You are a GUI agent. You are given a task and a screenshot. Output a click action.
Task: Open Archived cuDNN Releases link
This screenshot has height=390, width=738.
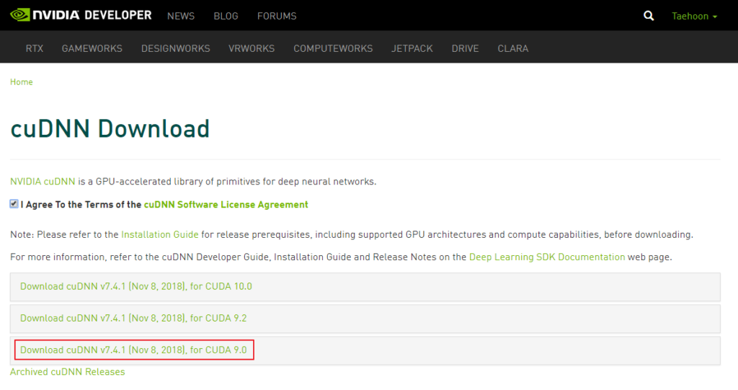point(67,372)
